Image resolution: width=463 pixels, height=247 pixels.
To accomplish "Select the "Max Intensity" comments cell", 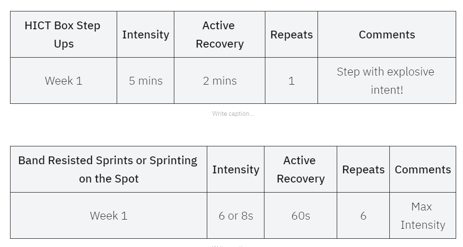I will pos(423,216).
